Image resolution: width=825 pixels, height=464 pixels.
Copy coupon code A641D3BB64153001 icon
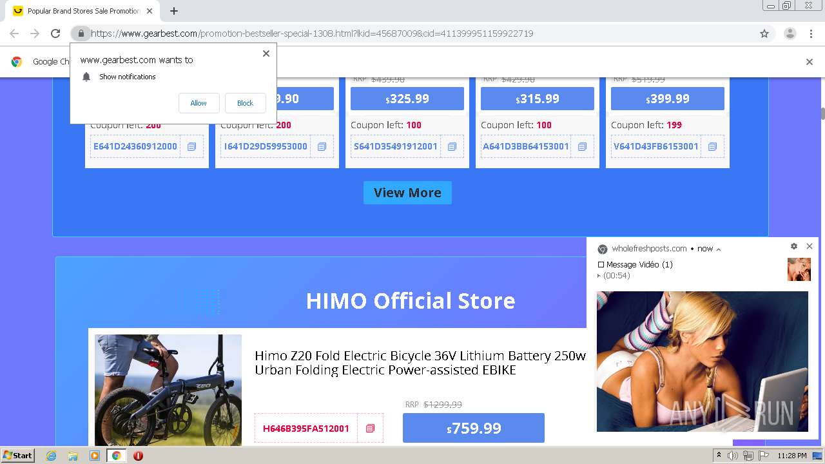click(582, 146)
